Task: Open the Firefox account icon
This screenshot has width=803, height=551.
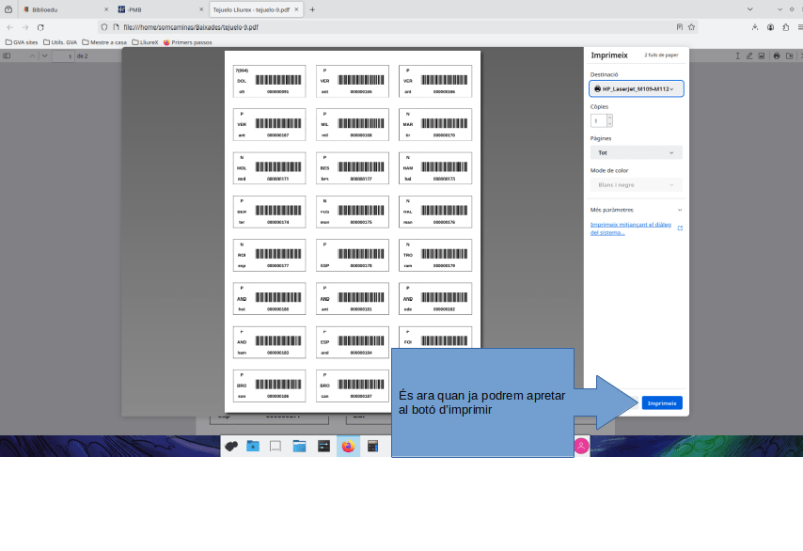Action: click(770, 27)
